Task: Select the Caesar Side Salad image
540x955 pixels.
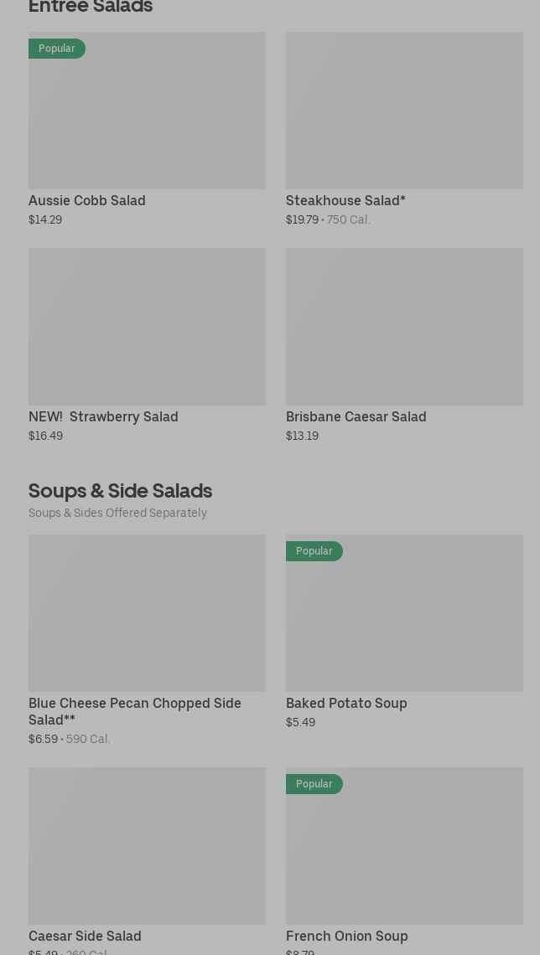Action: (x=147, y=846)
